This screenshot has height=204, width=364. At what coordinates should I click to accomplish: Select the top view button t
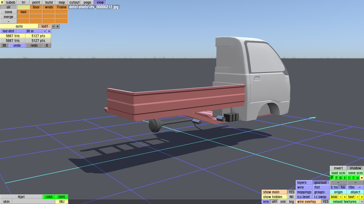(353, 178)
